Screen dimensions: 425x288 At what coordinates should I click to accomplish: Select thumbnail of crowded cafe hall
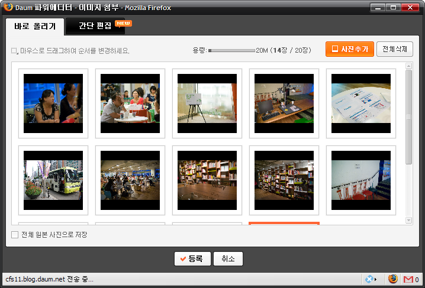pos(130,180)
